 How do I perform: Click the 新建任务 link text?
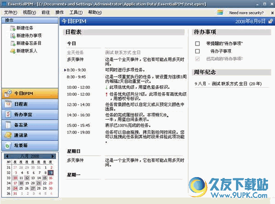coord(25,28)
